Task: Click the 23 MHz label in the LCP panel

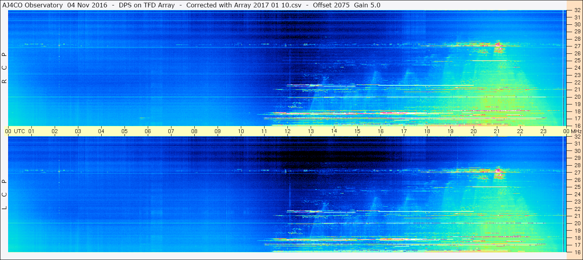Action: [x=577, y=202]
